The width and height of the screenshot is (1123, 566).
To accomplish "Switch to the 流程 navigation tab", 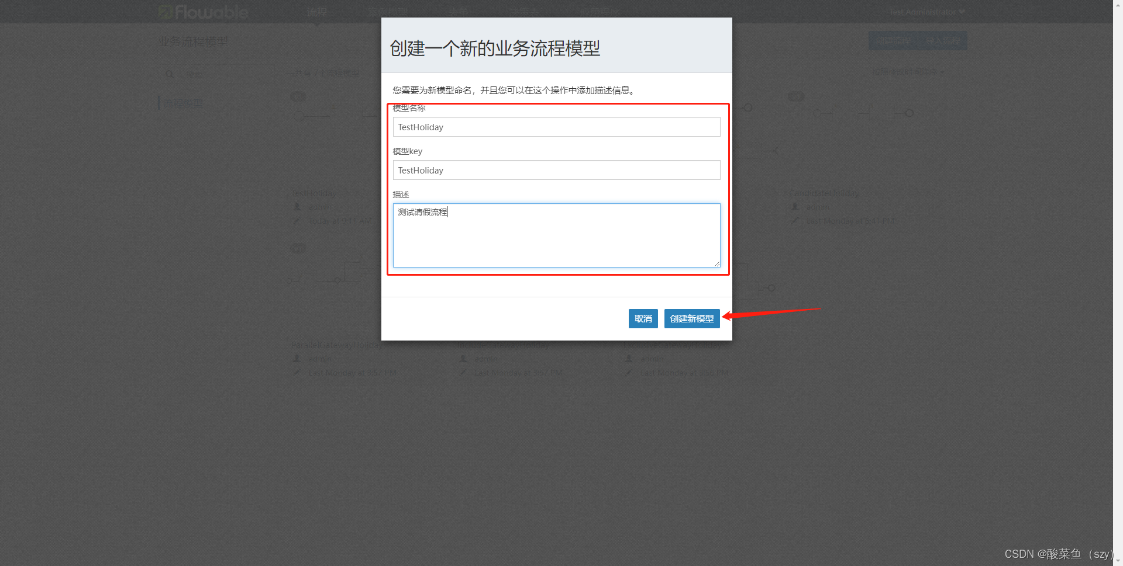I will coord(316,12).
